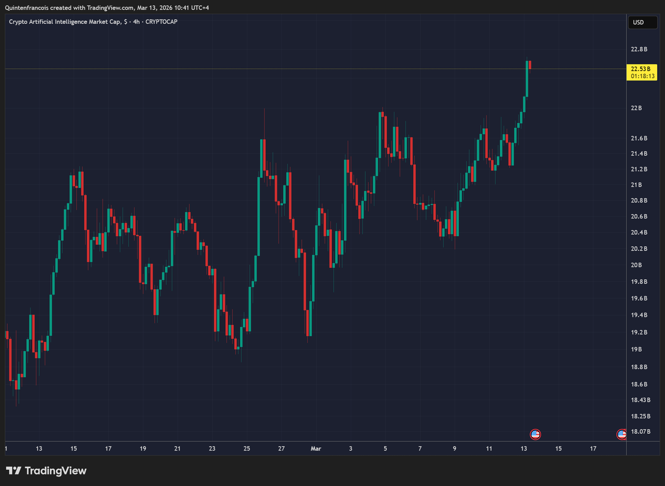The image size is (665, 486).
Task: Click the US flag event icon at the chart's right edge
Action: pyautogui.click(x=621, y=434)
